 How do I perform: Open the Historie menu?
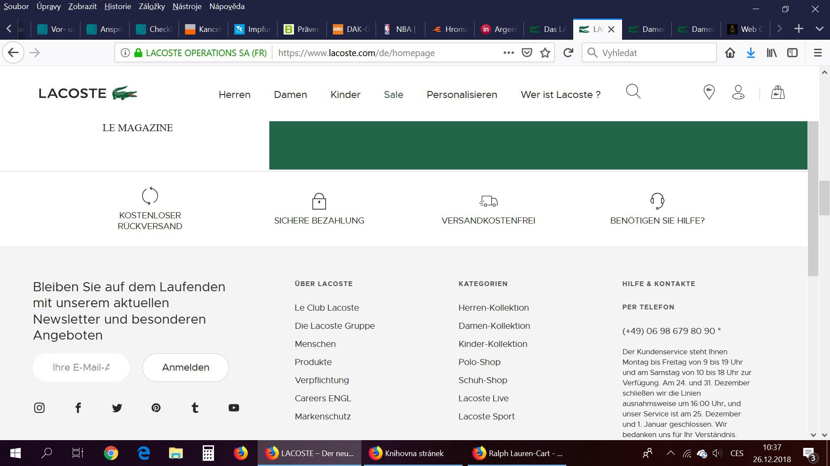pos(117,6)
